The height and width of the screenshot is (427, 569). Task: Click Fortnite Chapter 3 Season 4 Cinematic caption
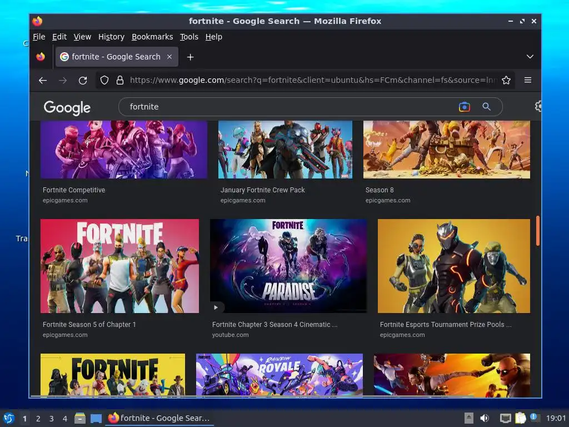pos(275,325)
